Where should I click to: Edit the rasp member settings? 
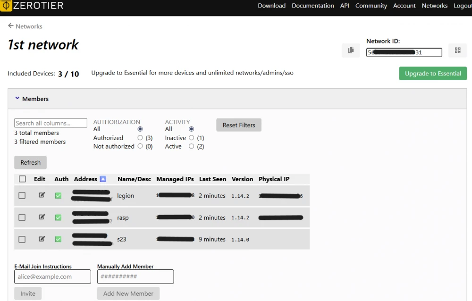click(x=42, y=217)
